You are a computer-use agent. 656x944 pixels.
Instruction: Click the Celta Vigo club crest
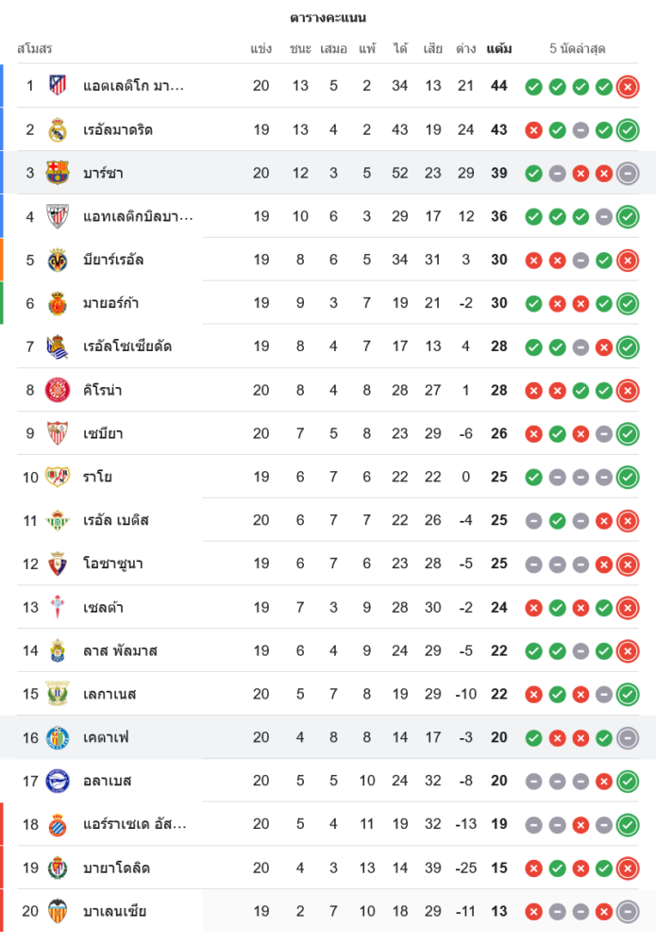coord(58,607)
